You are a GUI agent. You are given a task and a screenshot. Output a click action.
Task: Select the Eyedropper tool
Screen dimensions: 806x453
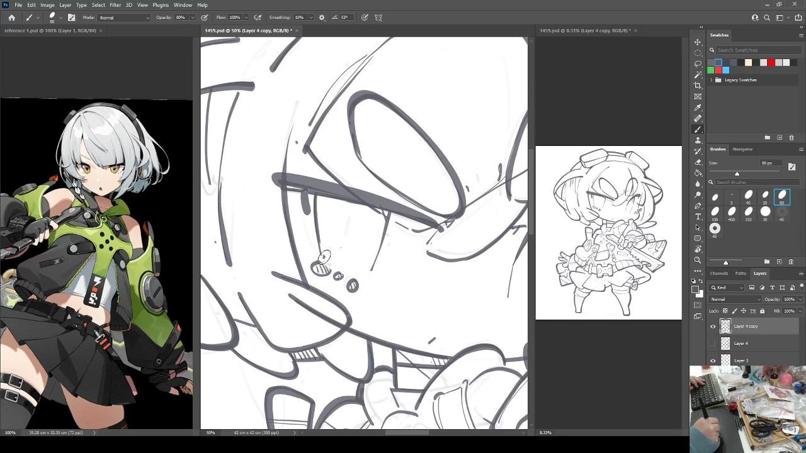[x=698, y=108]
